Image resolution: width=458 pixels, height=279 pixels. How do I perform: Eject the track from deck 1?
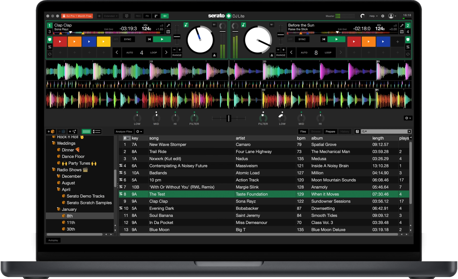pyautogui.click(x=214, y=55)
